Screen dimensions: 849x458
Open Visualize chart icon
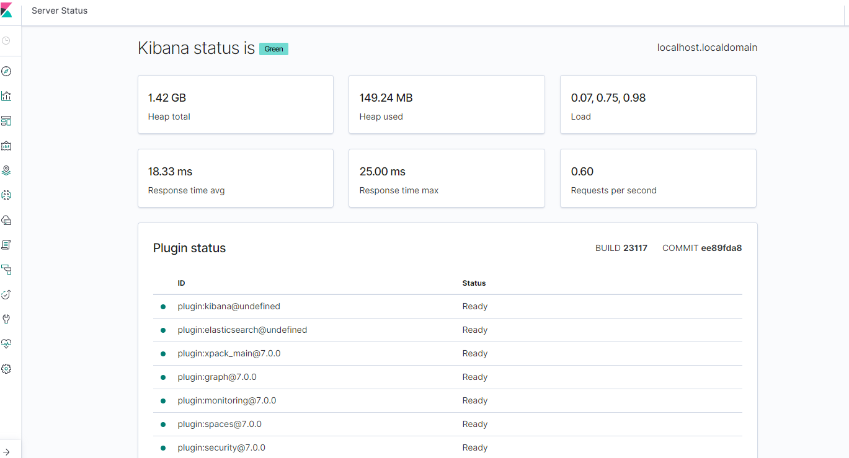click(6, 96)
